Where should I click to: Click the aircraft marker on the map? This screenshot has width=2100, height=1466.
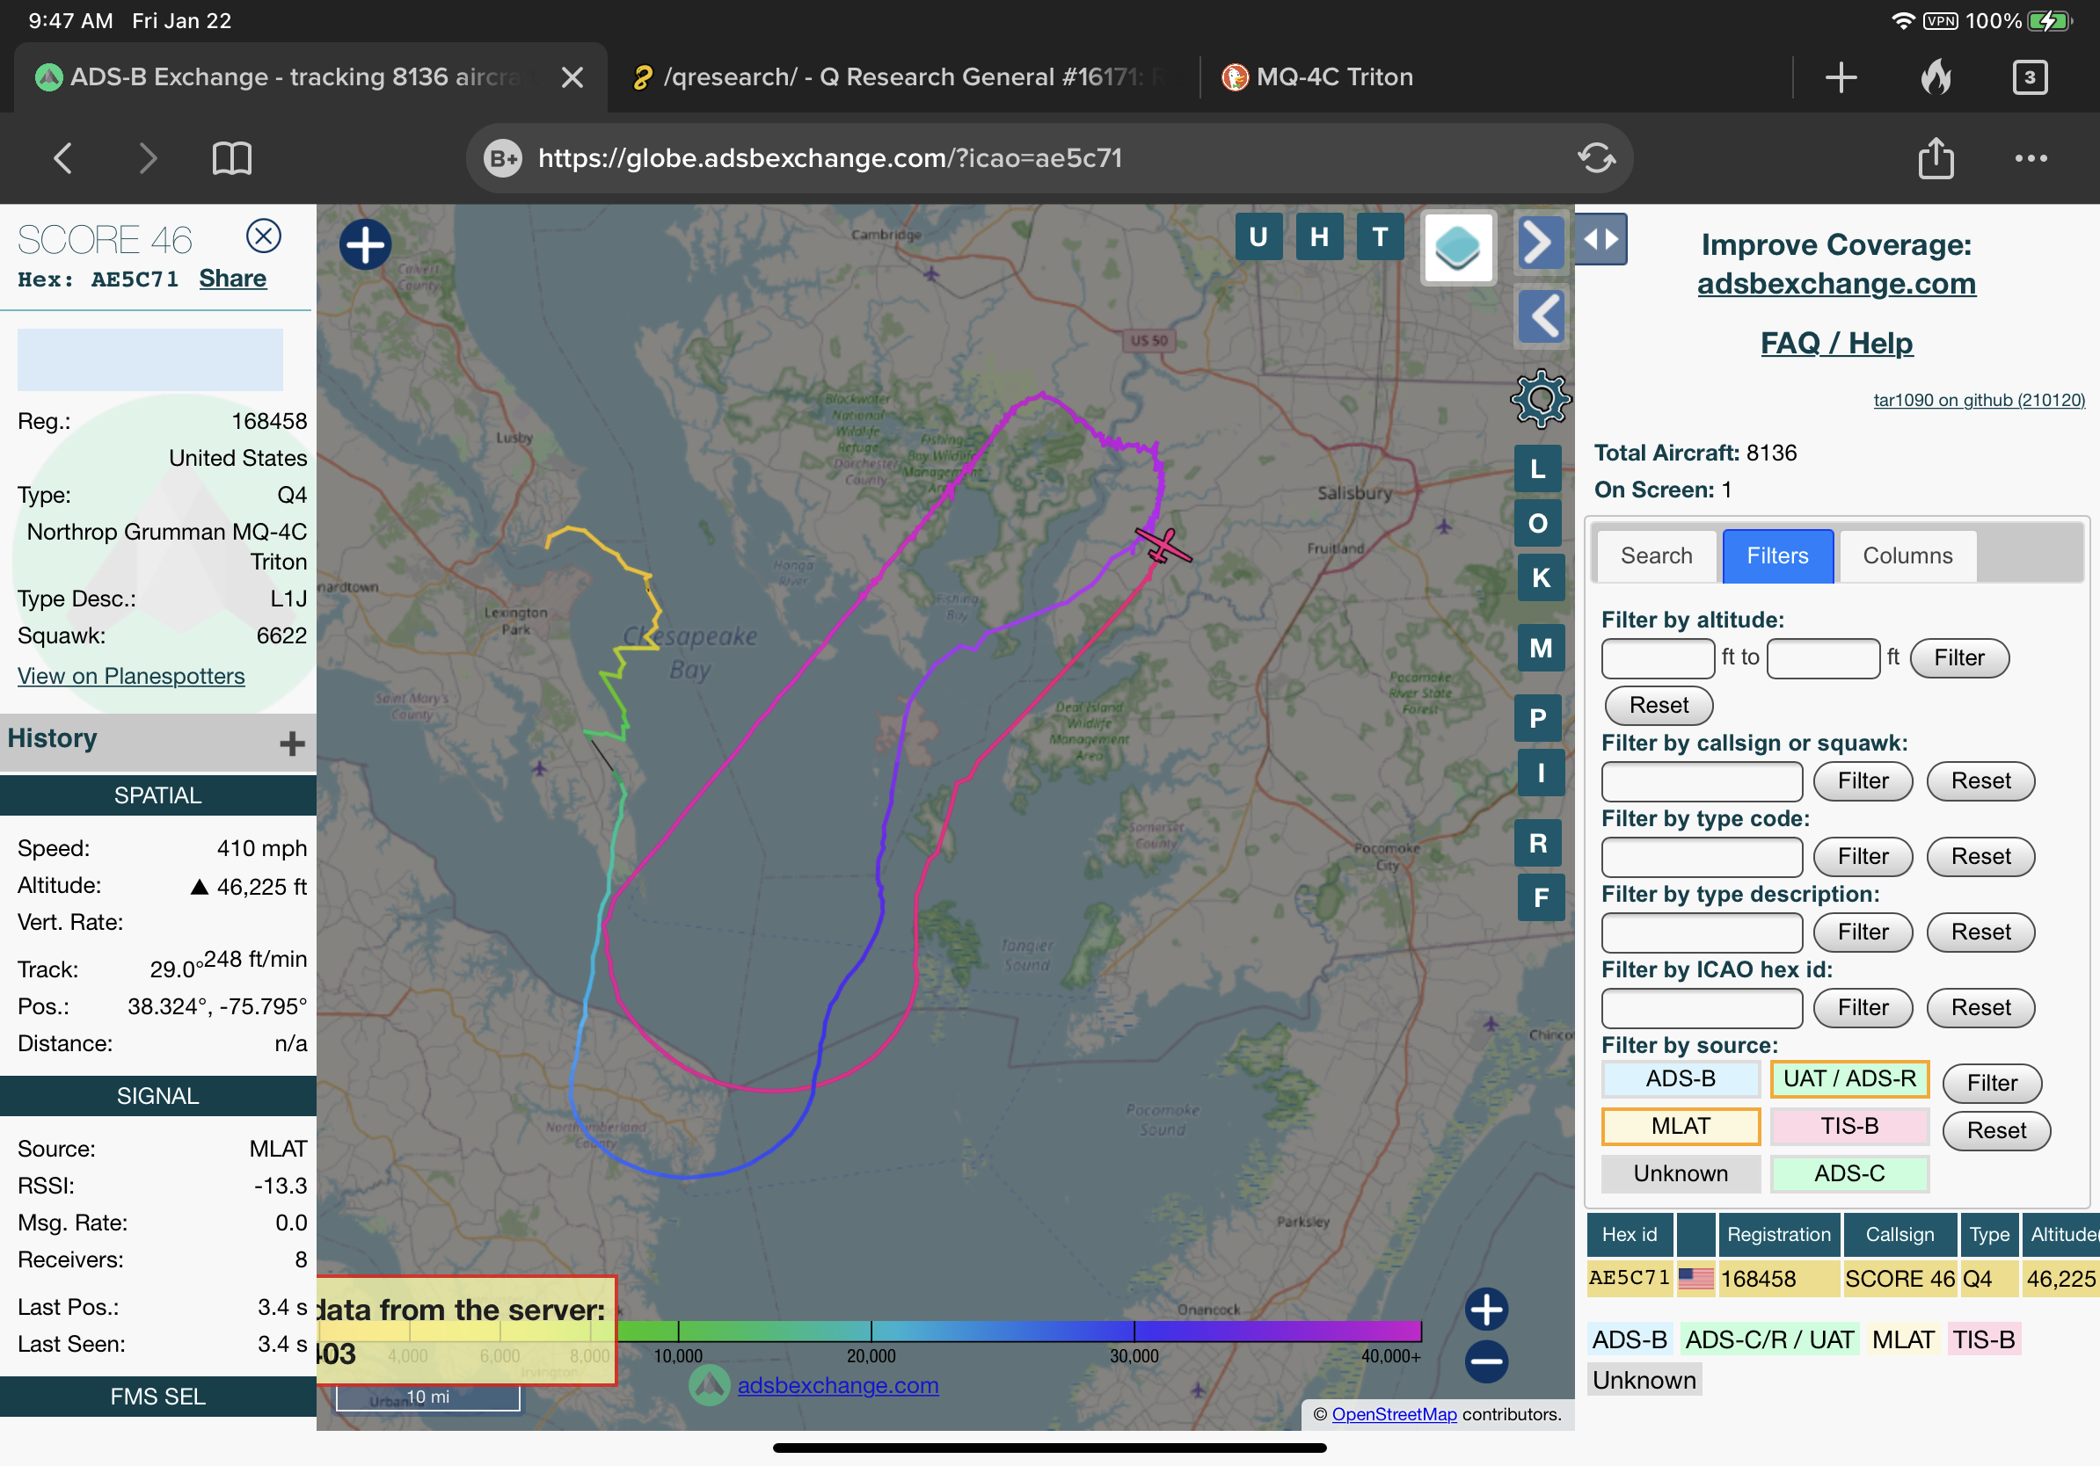point(1163,546)
